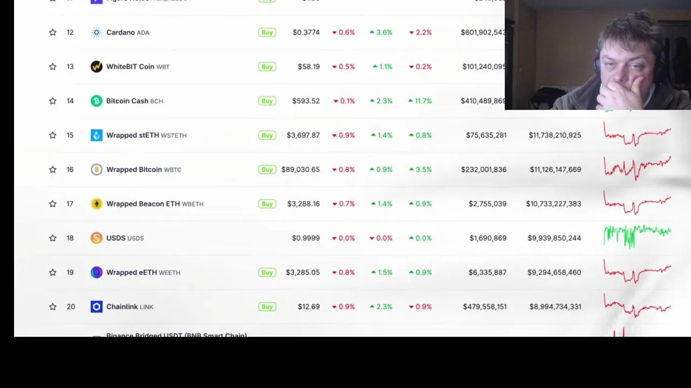Screen dimensions: 691x388
Task: Click Chainlink volume $479,558,151
Action: pyautogui.click(x=485, y=307)
